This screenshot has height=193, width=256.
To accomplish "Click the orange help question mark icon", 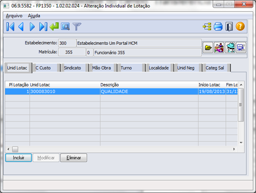I will point(240,27).
